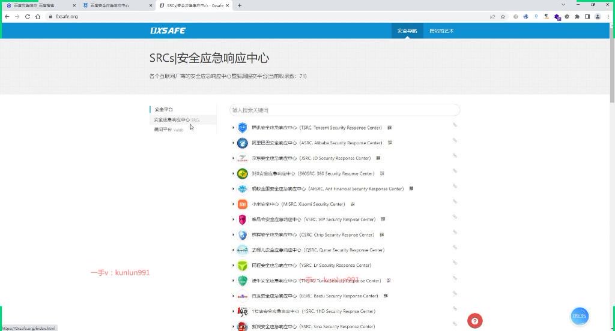Show QR code beside Xiaomi MiSRC entry

353,204
